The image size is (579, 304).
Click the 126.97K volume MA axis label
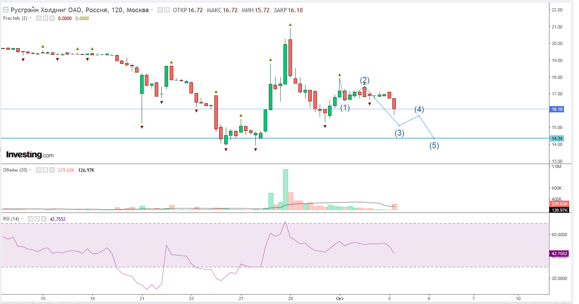point(559,210)
